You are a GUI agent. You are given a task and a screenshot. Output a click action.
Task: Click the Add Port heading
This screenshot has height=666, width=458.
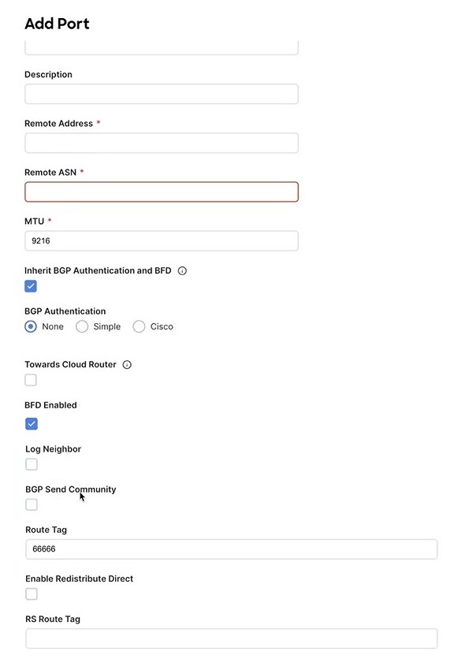[56, 24]
